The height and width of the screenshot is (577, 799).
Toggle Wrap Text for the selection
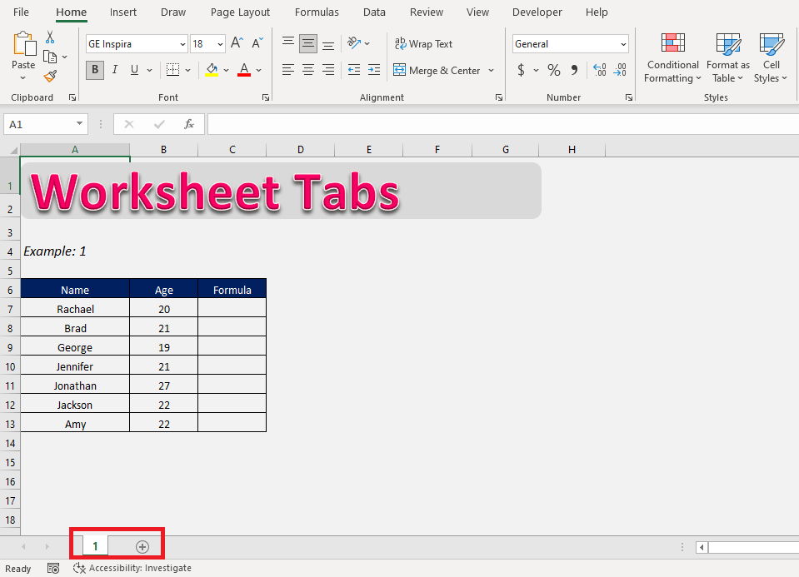coord(425,43)
